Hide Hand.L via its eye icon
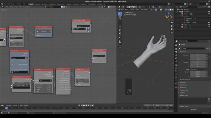This screenshot has height=118, width=211. tap(209, 23)
